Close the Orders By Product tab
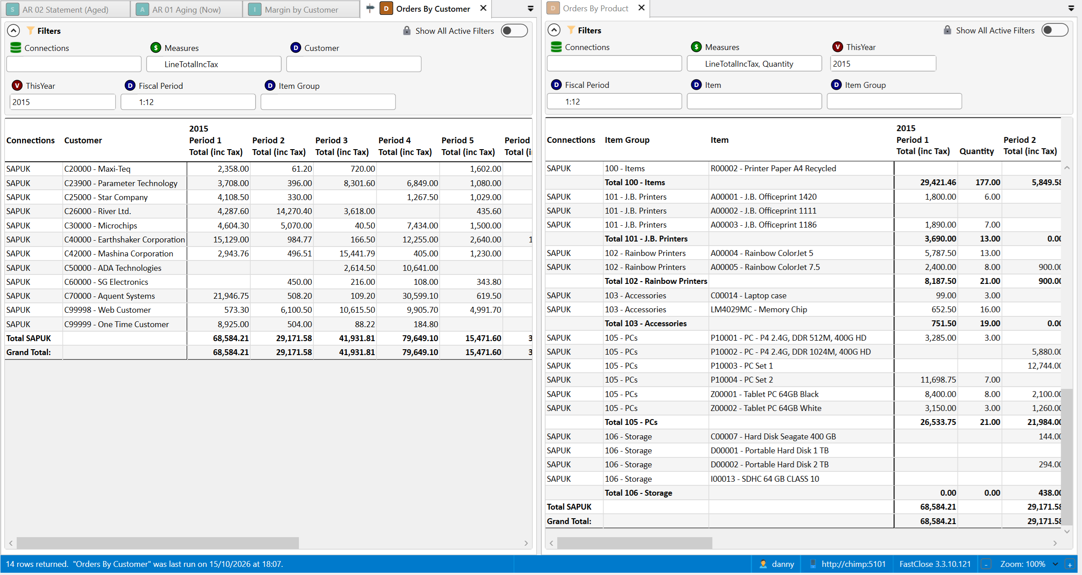Viewport: 1082px width, 575px height. point(642,8)
